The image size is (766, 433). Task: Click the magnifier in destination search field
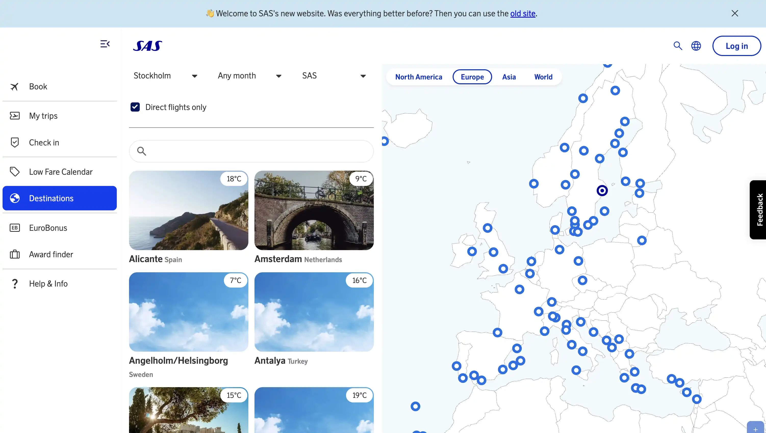(x=142, y=151)
